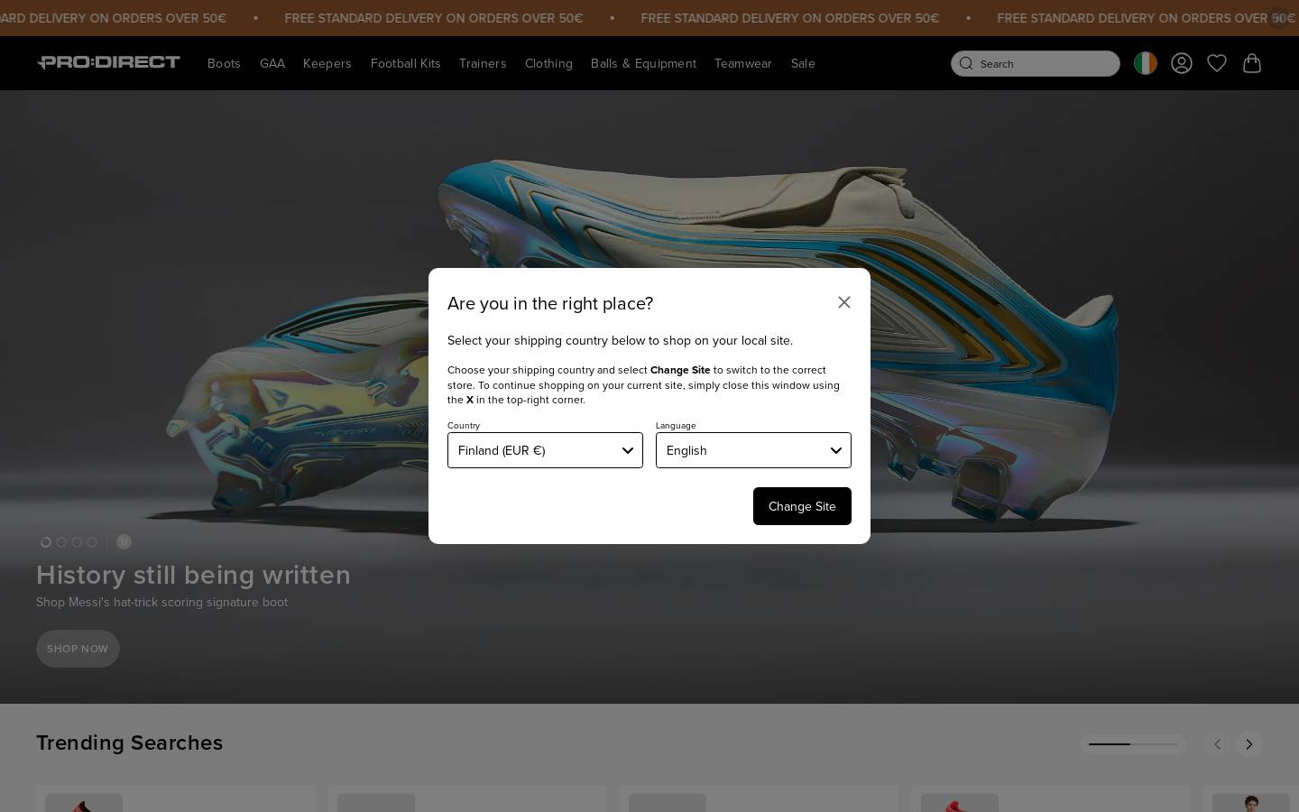1299x812 pixels.
Task: Click the first trending search card thumbnail
Action: tap(84, 803)
